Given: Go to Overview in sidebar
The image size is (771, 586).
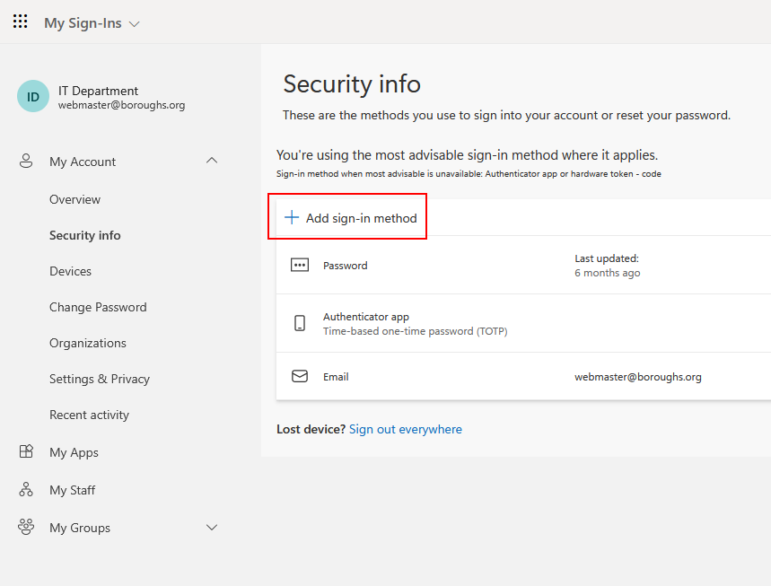Looking at the screenshot, I should click(x=74, y=199).
